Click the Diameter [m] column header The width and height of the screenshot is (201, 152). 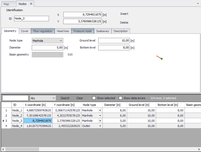tap(115, 105)
